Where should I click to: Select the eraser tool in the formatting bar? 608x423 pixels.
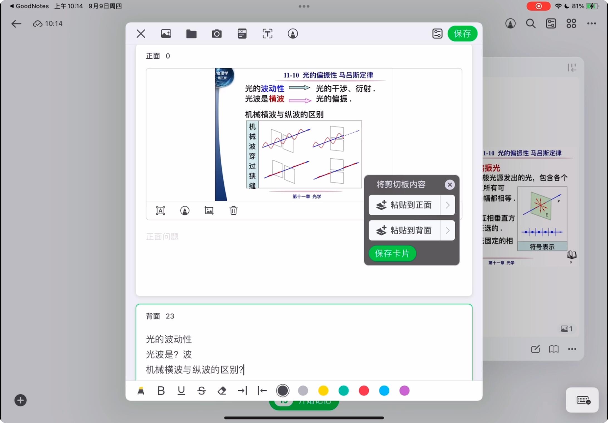point(222,391)
